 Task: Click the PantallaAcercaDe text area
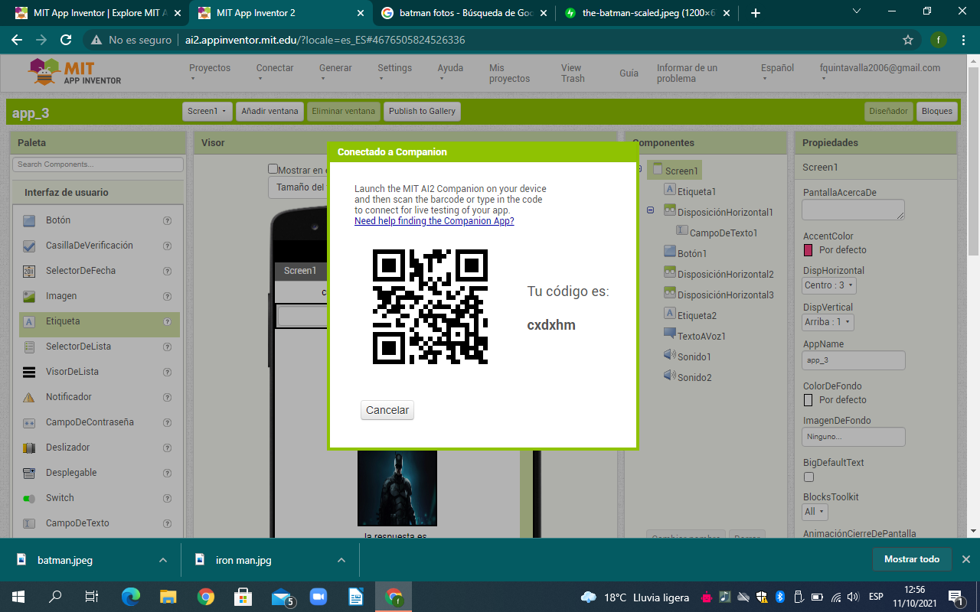tap(854, 210)
